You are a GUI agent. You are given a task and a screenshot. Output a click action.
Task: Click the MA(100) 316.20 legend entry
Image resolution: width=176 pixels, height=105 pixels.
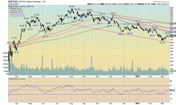(16, 10)
